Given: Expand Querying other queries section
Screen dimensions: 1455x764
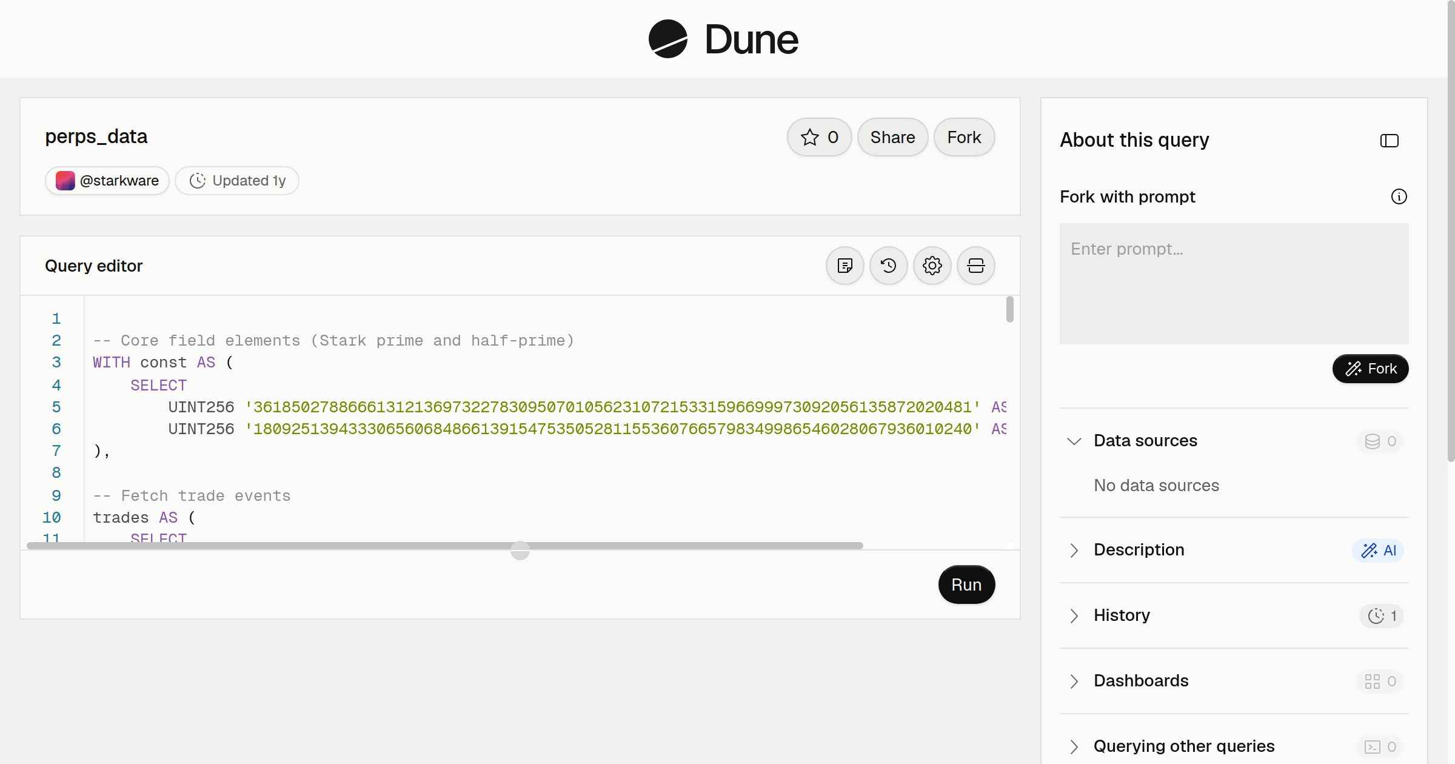Looking at the screenshot, I should click(1074, 746).
